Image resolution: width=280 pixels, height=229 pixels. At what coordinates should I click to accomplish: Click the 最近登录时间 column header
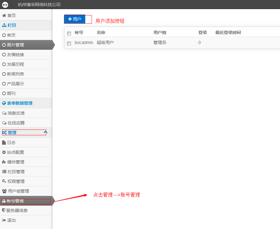(x=228, y=33)
